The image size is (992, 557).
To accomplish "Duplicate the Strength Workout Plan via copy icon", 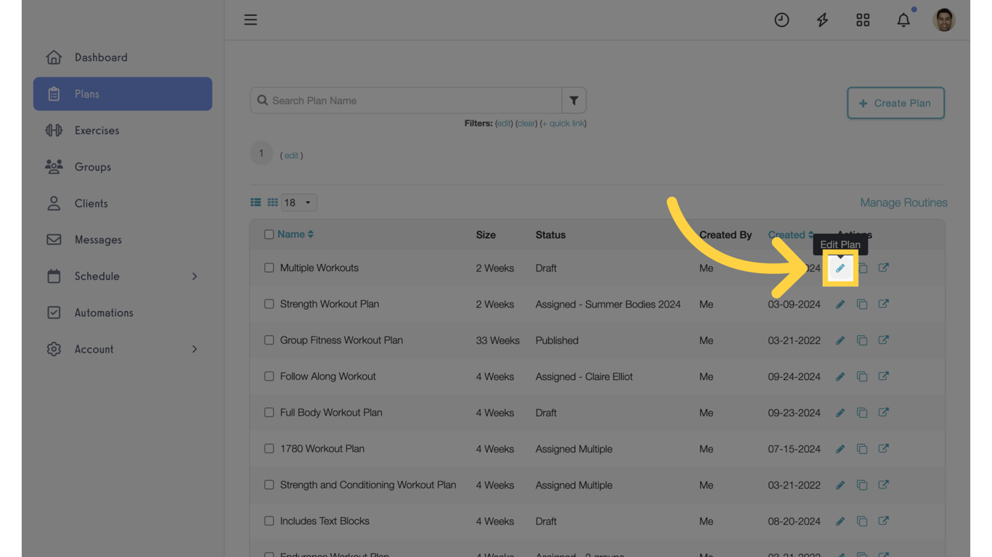I will pyautogui.click(x=862, y=304).
